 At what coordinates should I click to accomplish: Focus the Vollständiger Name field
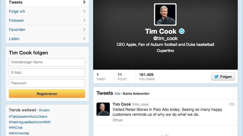[x=47, y=62]
